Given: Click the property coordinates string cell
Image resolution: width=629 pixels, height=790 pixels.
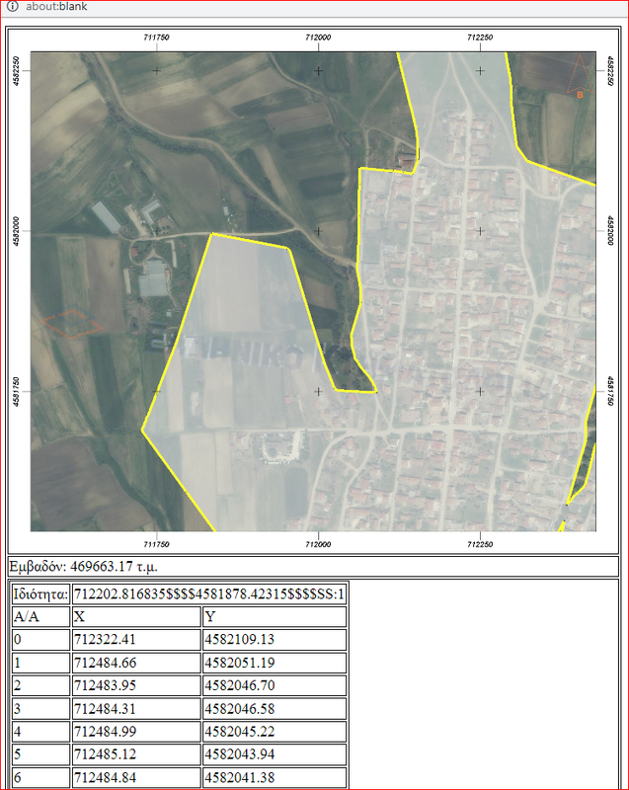Looking at the screenshot, I should click(x=208, y=593).
